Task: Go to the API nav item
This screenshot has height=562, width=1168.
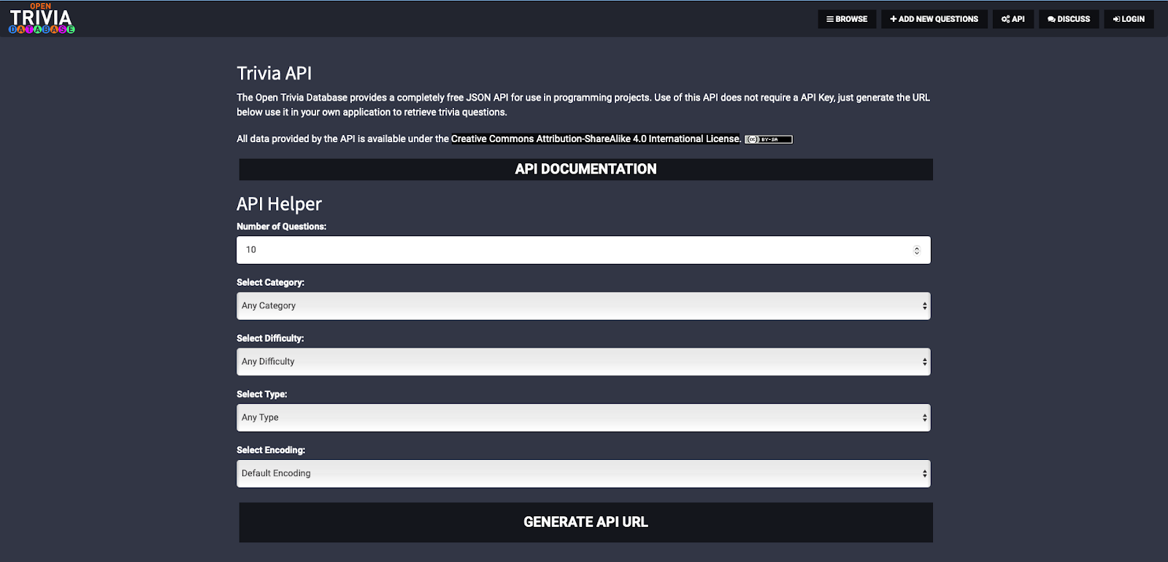Action: point(1013,19)
